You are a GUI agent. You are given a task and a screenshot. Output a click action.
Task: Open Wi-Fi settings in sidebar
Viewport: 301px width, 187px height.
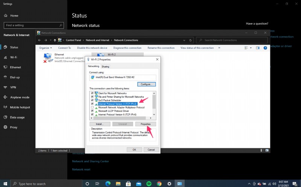(14, 57)
